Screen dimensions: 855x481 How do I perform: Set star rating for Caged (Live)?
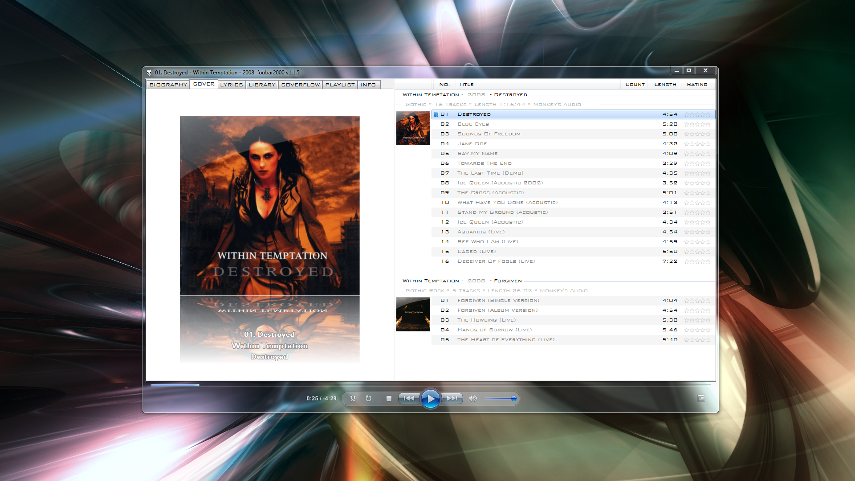pos(697,252)
